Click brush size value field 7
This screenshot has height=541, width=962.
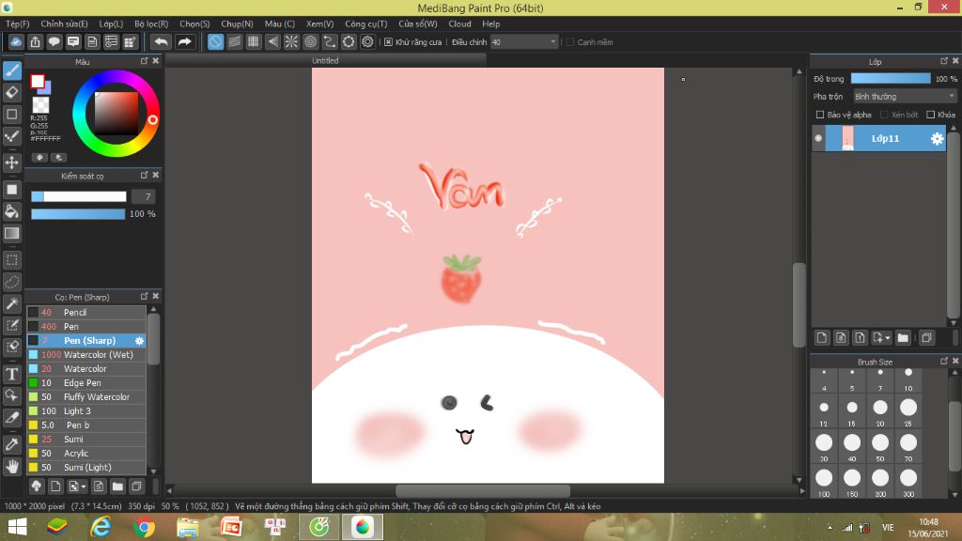pos(143,196)
